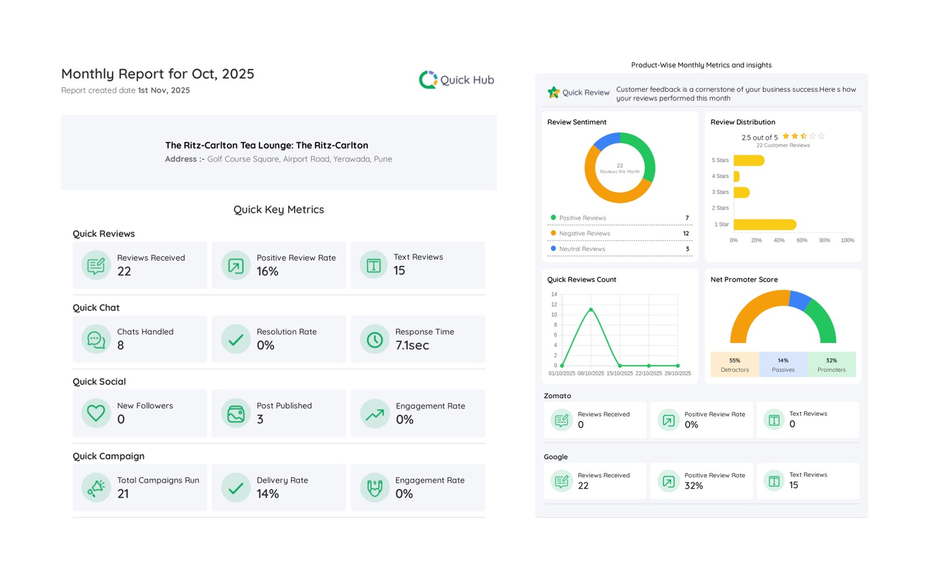Click the Total Campaigns Run megaphone icon
This screenshot has height=579, width=952.
tap(96, 488)
